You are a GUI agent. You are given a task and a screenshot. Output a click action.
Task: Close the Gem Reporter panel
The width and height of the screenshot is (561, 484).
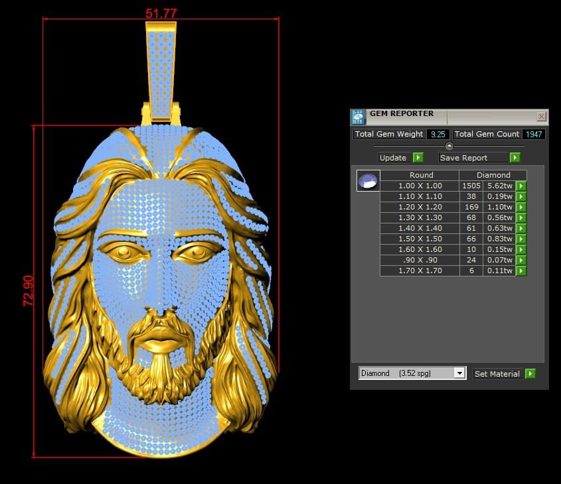(541, 117)
